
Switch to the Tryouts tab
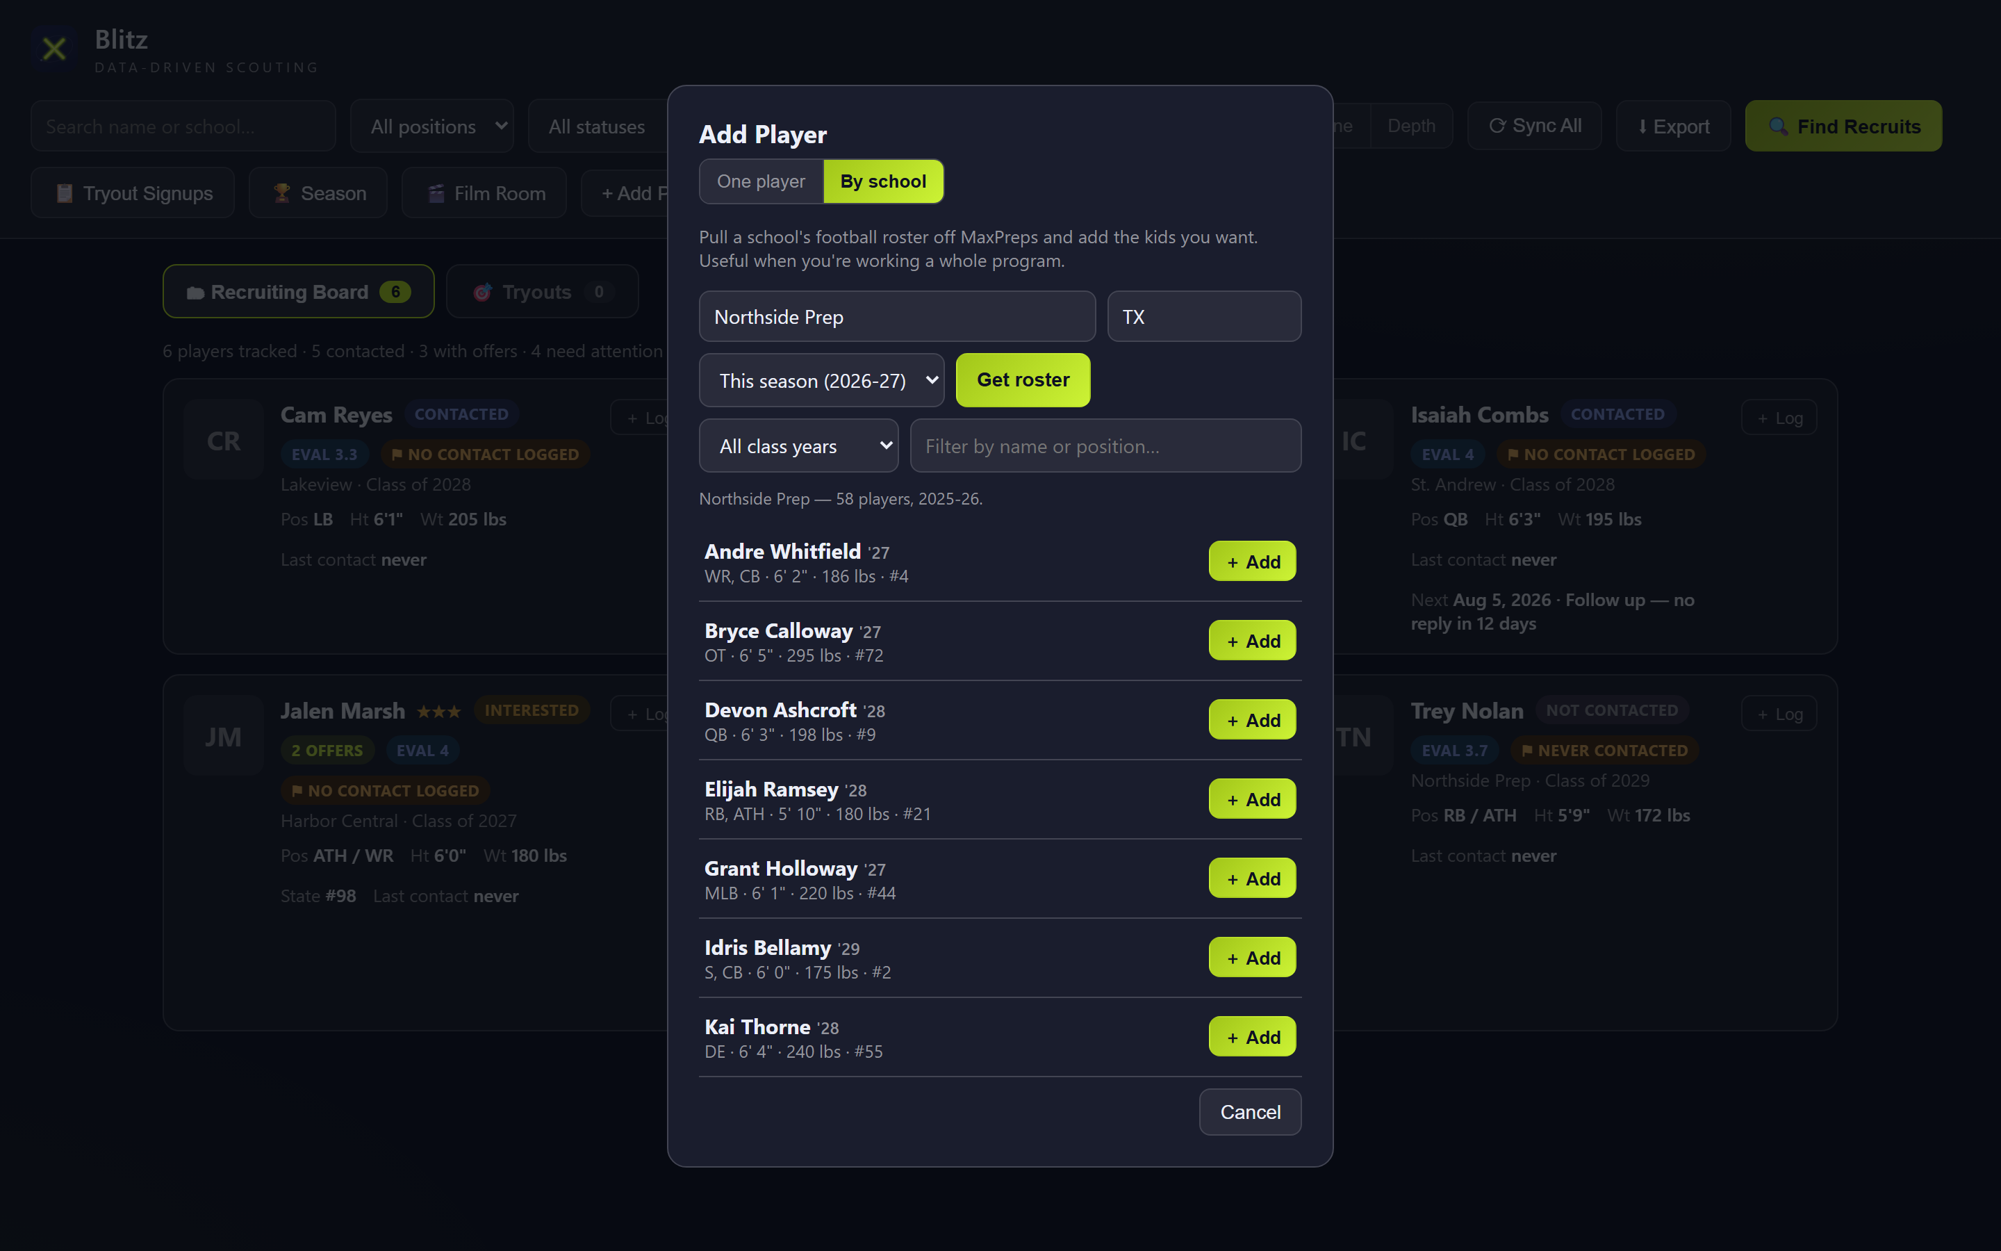coord(543,292)
